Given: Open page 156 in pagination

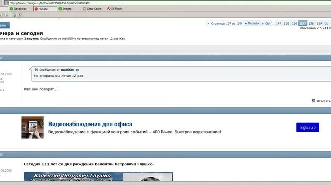Looking at the screenshot, I should tap(294, 23).
